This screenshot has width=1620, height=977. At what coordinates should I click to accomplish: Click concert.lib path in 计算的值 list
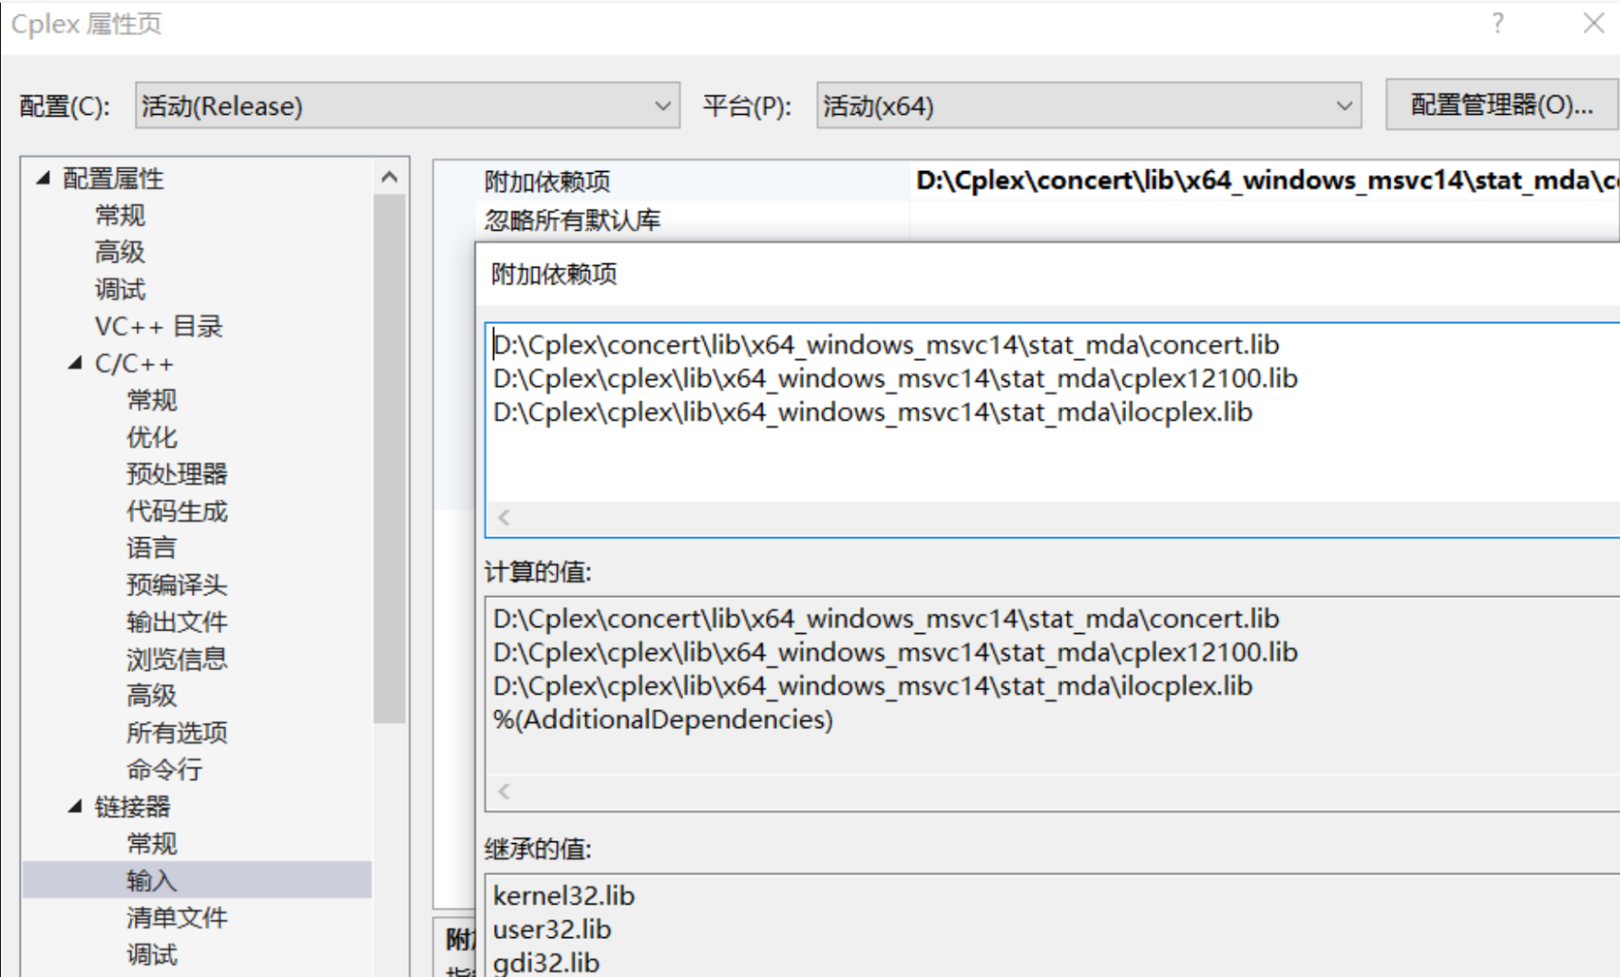pos(886,619)
